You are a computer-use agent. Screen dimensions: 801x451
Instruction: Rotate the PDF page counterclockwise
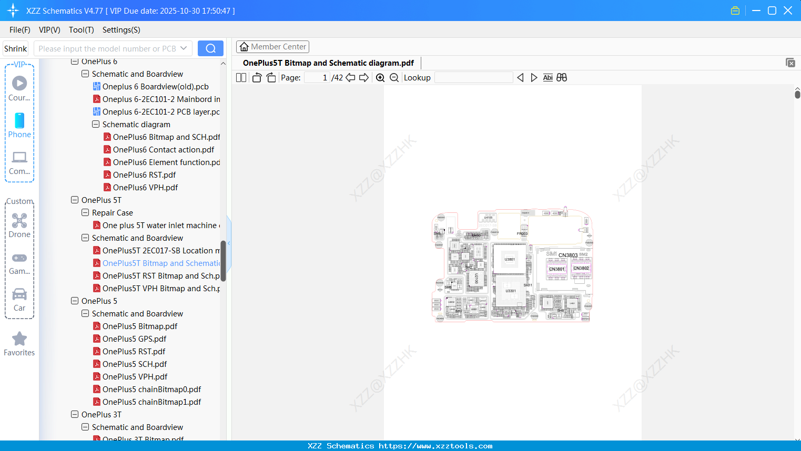(x=257, y=77)
